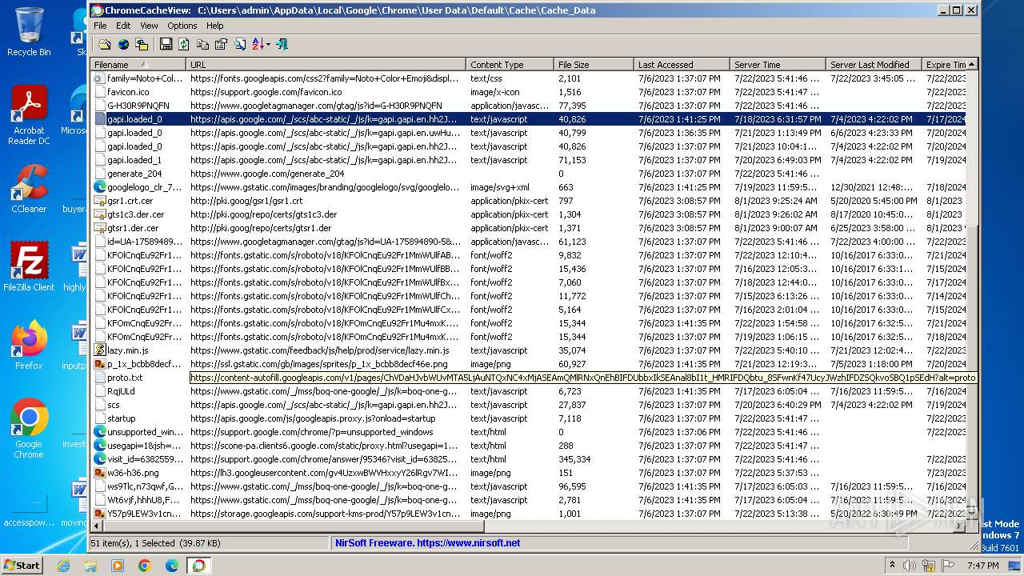The width and height of the screenshot is (1024, 576).
Task: Open the Edit menu
Action: (x=123, y=26)
